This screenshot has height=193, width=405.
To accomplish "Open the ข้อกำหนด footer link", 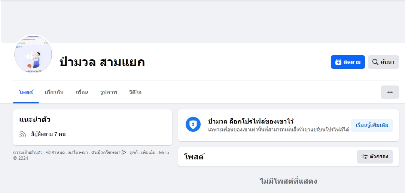I will point(55,153).
